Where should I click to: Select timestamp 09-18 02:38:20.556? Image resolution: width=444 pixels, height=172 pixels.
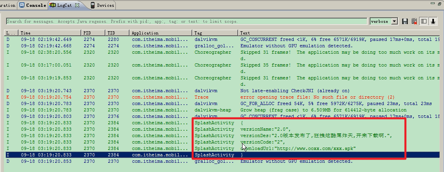click(x=46, y=52)
